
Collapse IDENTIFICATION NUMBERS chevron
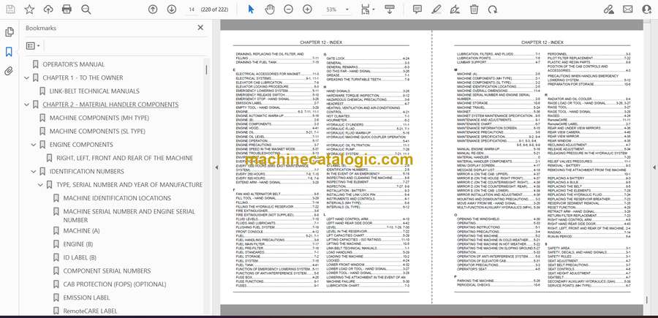(x=34, y=171)
